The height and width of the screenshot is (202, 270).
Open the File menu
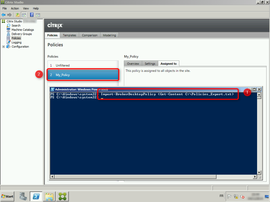pyautogui.click(x=4, y=8)
